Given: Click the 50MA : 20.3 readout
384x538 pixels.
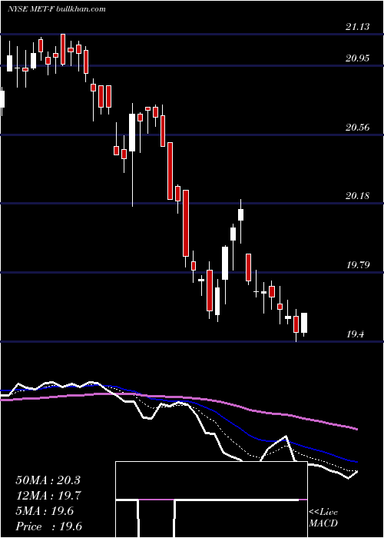Looking at the screenshot, I should tap(48, 480).
